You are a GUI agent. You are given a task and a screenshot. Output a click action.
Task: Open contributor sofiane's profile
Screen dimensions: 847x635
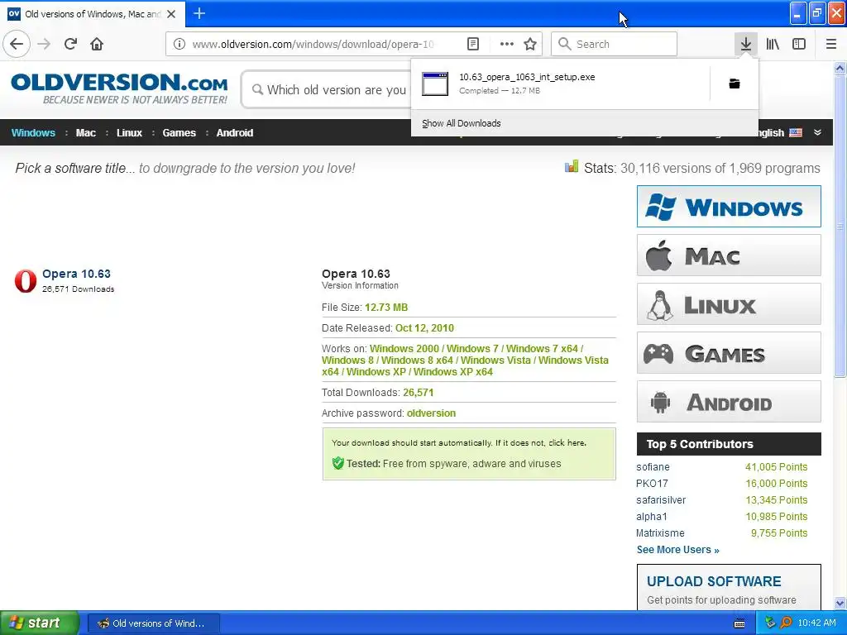click(x=653, y=467)
